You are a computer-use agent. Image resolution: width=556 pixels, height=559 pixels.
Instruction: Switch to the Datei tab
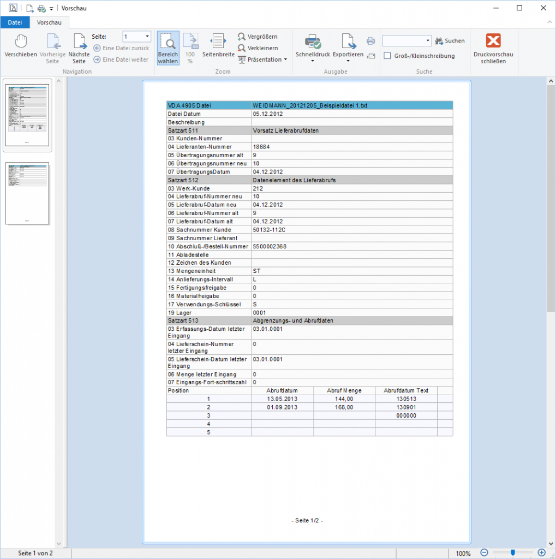pos(14,22)
